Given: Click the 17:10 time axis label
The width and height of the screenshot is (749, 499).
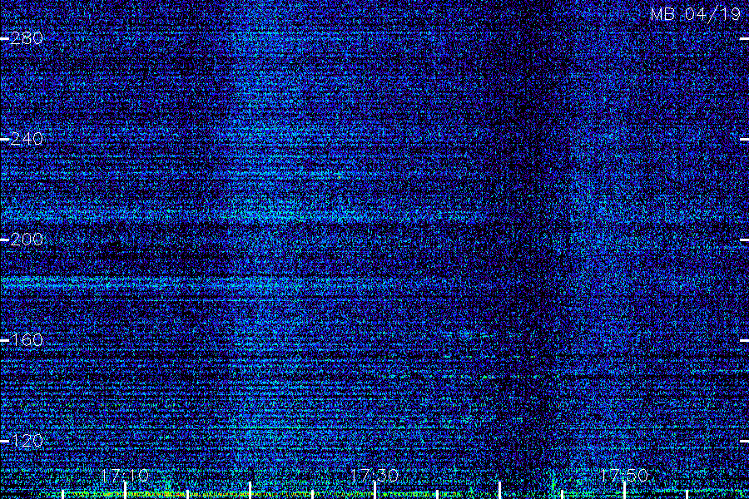Looking at the screenshot, I should coord(125,476).
